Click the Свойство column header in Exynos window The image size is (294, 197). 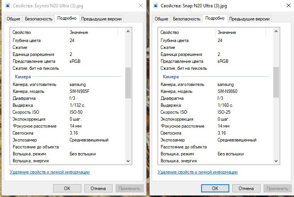point(39,32)
